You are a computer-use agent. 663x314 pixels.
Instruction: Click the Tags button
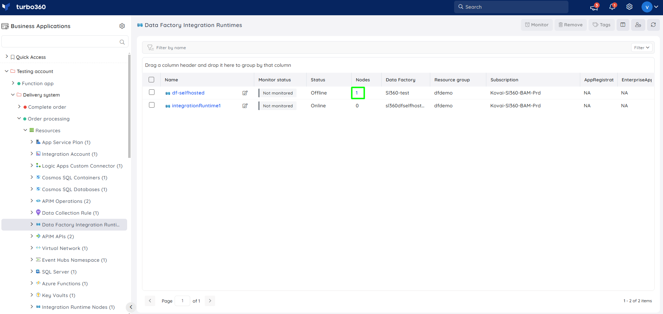(x=602, y=25)
